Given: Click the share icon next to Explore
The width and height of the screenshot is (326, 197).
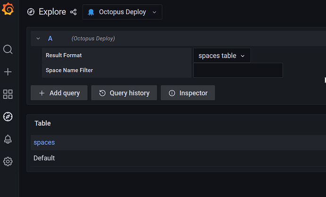Looking at the screenshot, I should pyautogui.click(x=73, y=12).
